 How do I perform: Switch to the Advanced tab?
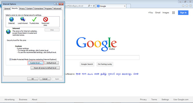57,9
